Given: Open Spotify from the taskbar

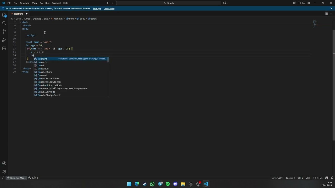Looking at the screenshot, I should click(x=167, y=184).
